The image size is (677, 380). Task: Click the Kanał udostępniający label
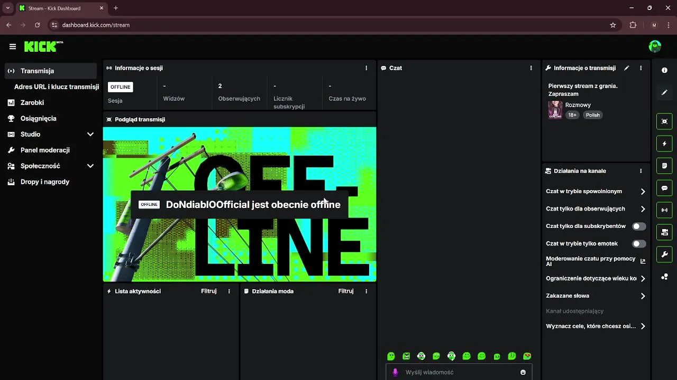[x=574, y=311]
